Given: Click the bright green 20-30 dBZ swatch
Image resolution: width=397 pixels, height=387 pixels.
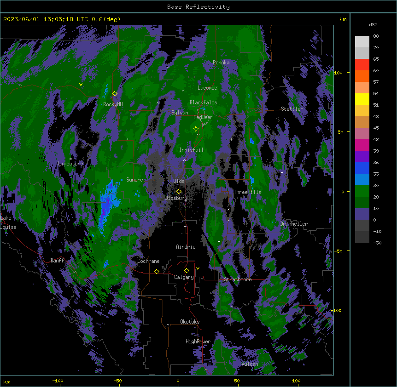Looking at the screenshot, I should (x=362, y=191).
